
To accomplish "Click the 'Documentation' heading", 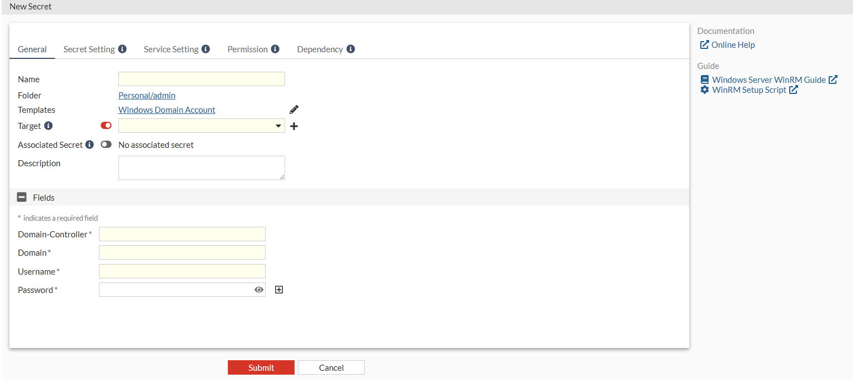I will (x=726, y=31).
